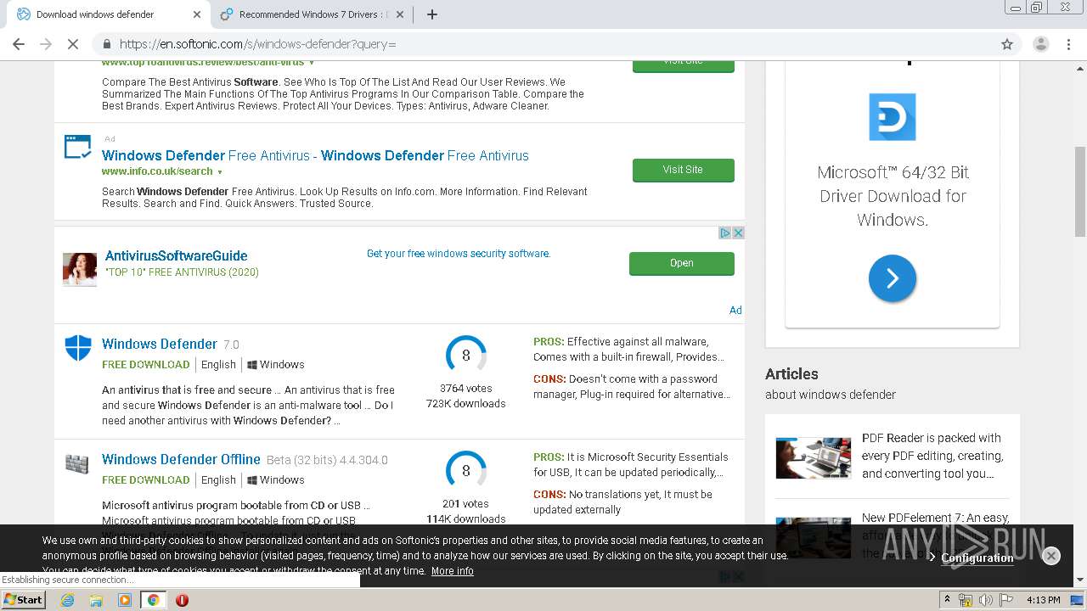The width and height of the screenshot is (1087, 611).
Task: Open a new browser tab
Action: point(431,14)
